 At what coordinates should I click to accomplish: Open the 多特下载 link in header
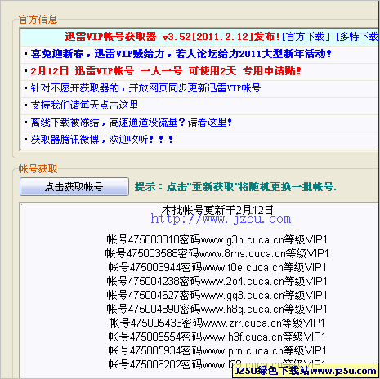point(358,37)
